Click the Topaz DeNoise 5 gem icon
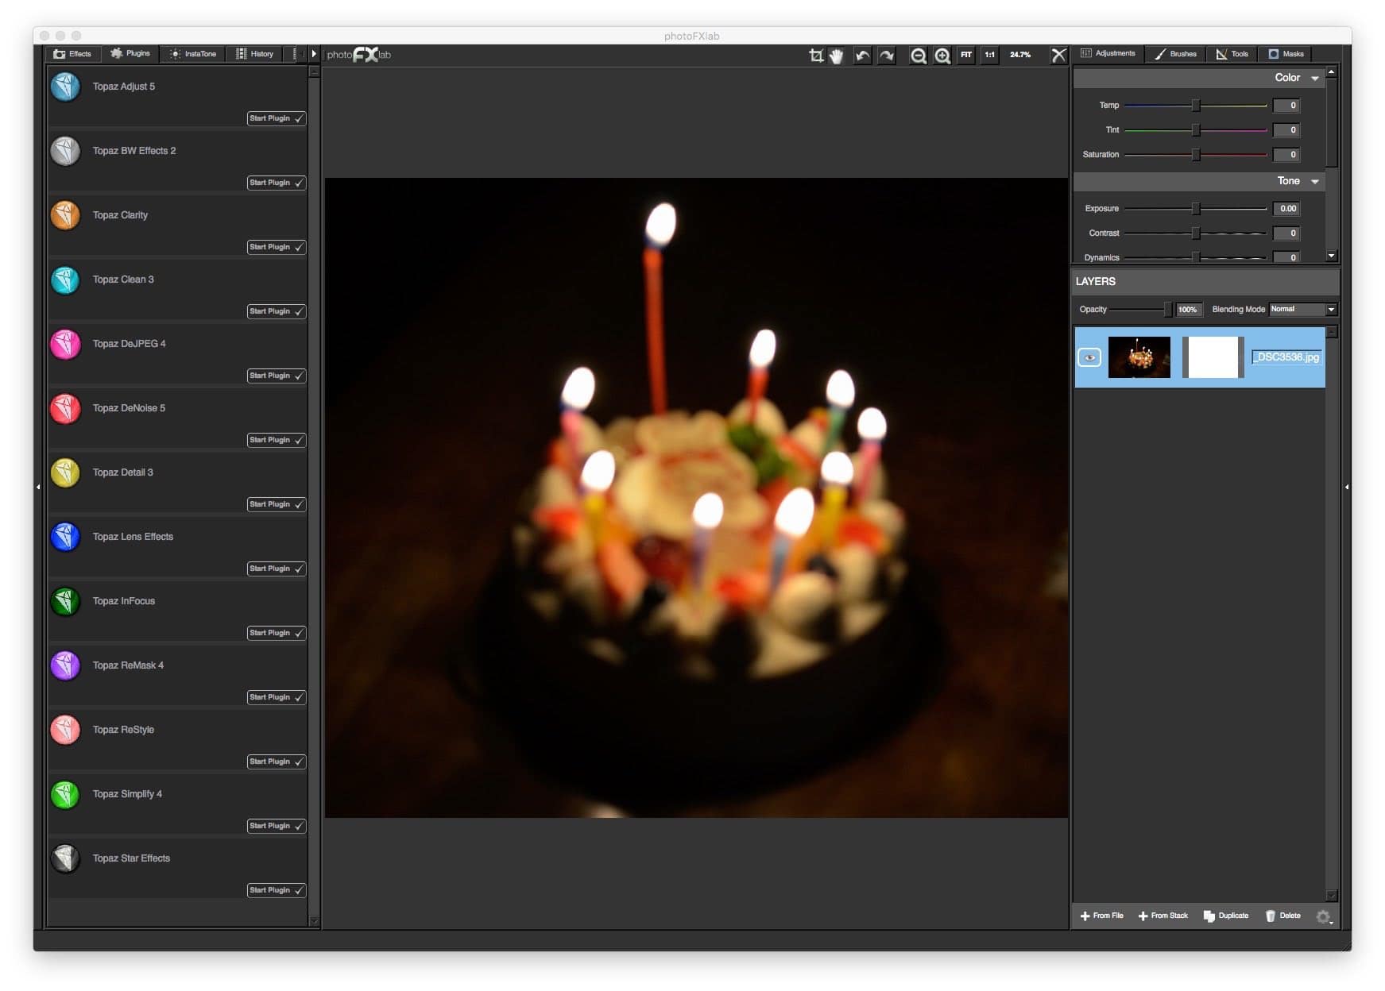This screenshot has height=991, width=1385. [66, 409]
